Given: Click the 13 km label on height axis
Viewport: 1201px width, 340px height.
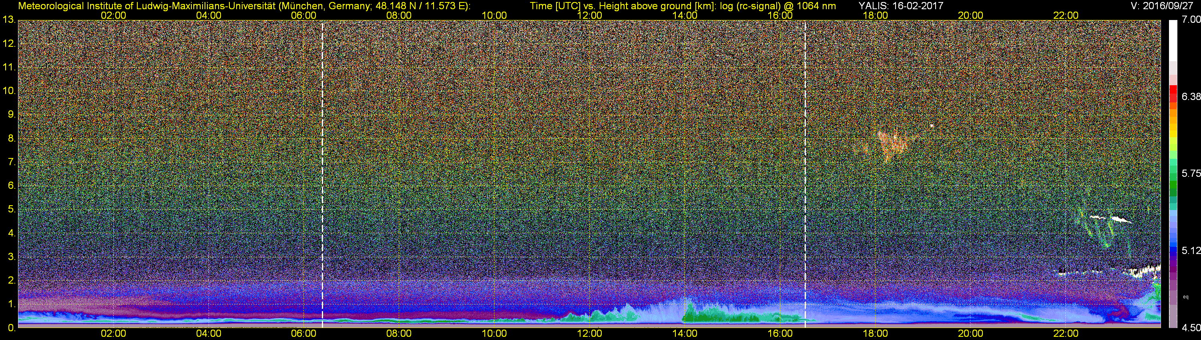Looking at the screenshot, I should click(x=8, y=20).
